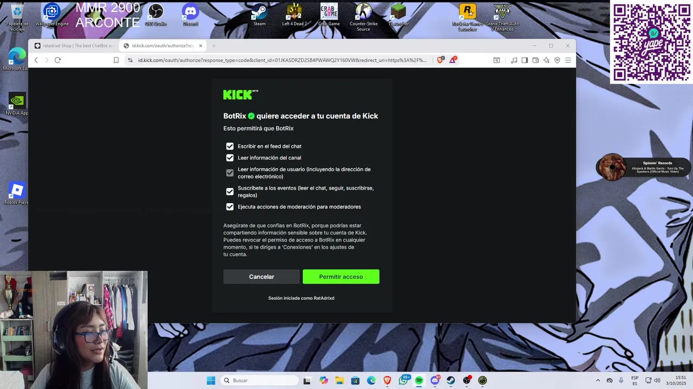Toggle 'Suscríbete a los eventos' checkbox
The height and width of the screenshot is (389, 693).
coord(230,192)
